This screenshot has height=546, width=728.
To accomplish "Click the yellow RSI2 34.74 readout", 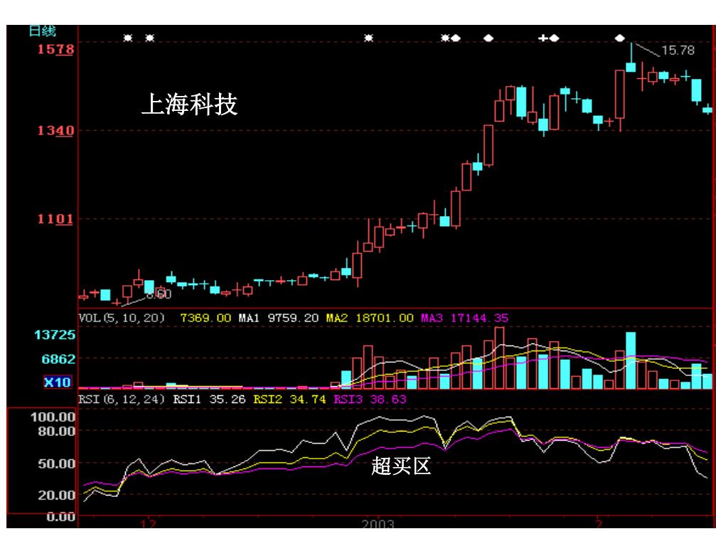I will pyautogui.click(x=290, y=400).
